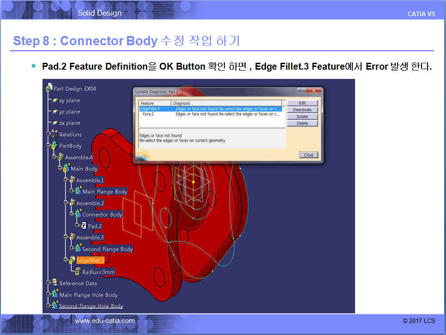Click the Pad.2 feature icon in tree
446x335 pixels.
point(84,226)
